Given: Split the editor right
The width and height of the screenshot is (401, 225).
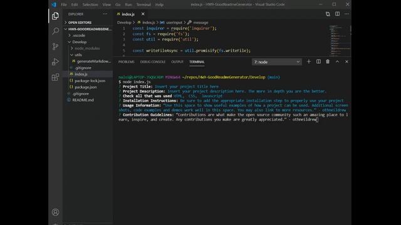Looking at the screenshot, I should 337,14.
